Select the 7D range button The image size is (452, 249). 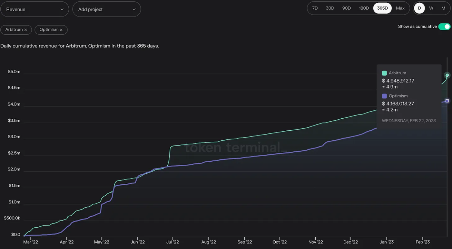pyautogui.click(x=315, y=8)
